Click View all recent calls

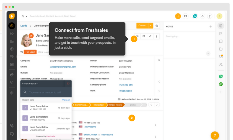(x=66, y=100)
